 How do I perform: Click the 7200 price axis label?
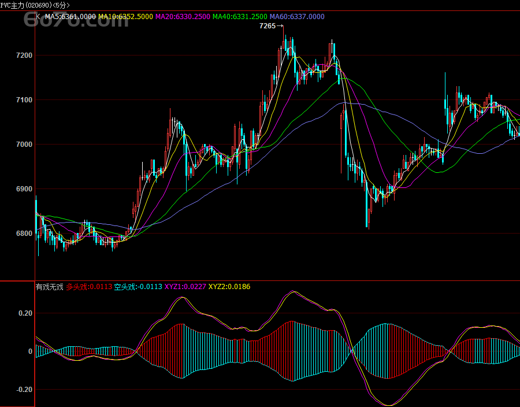coord(24,55)
